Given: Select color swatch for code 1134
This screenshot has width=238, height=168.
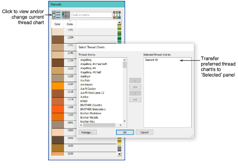Looking at the screenshot, I should (58, 63).
